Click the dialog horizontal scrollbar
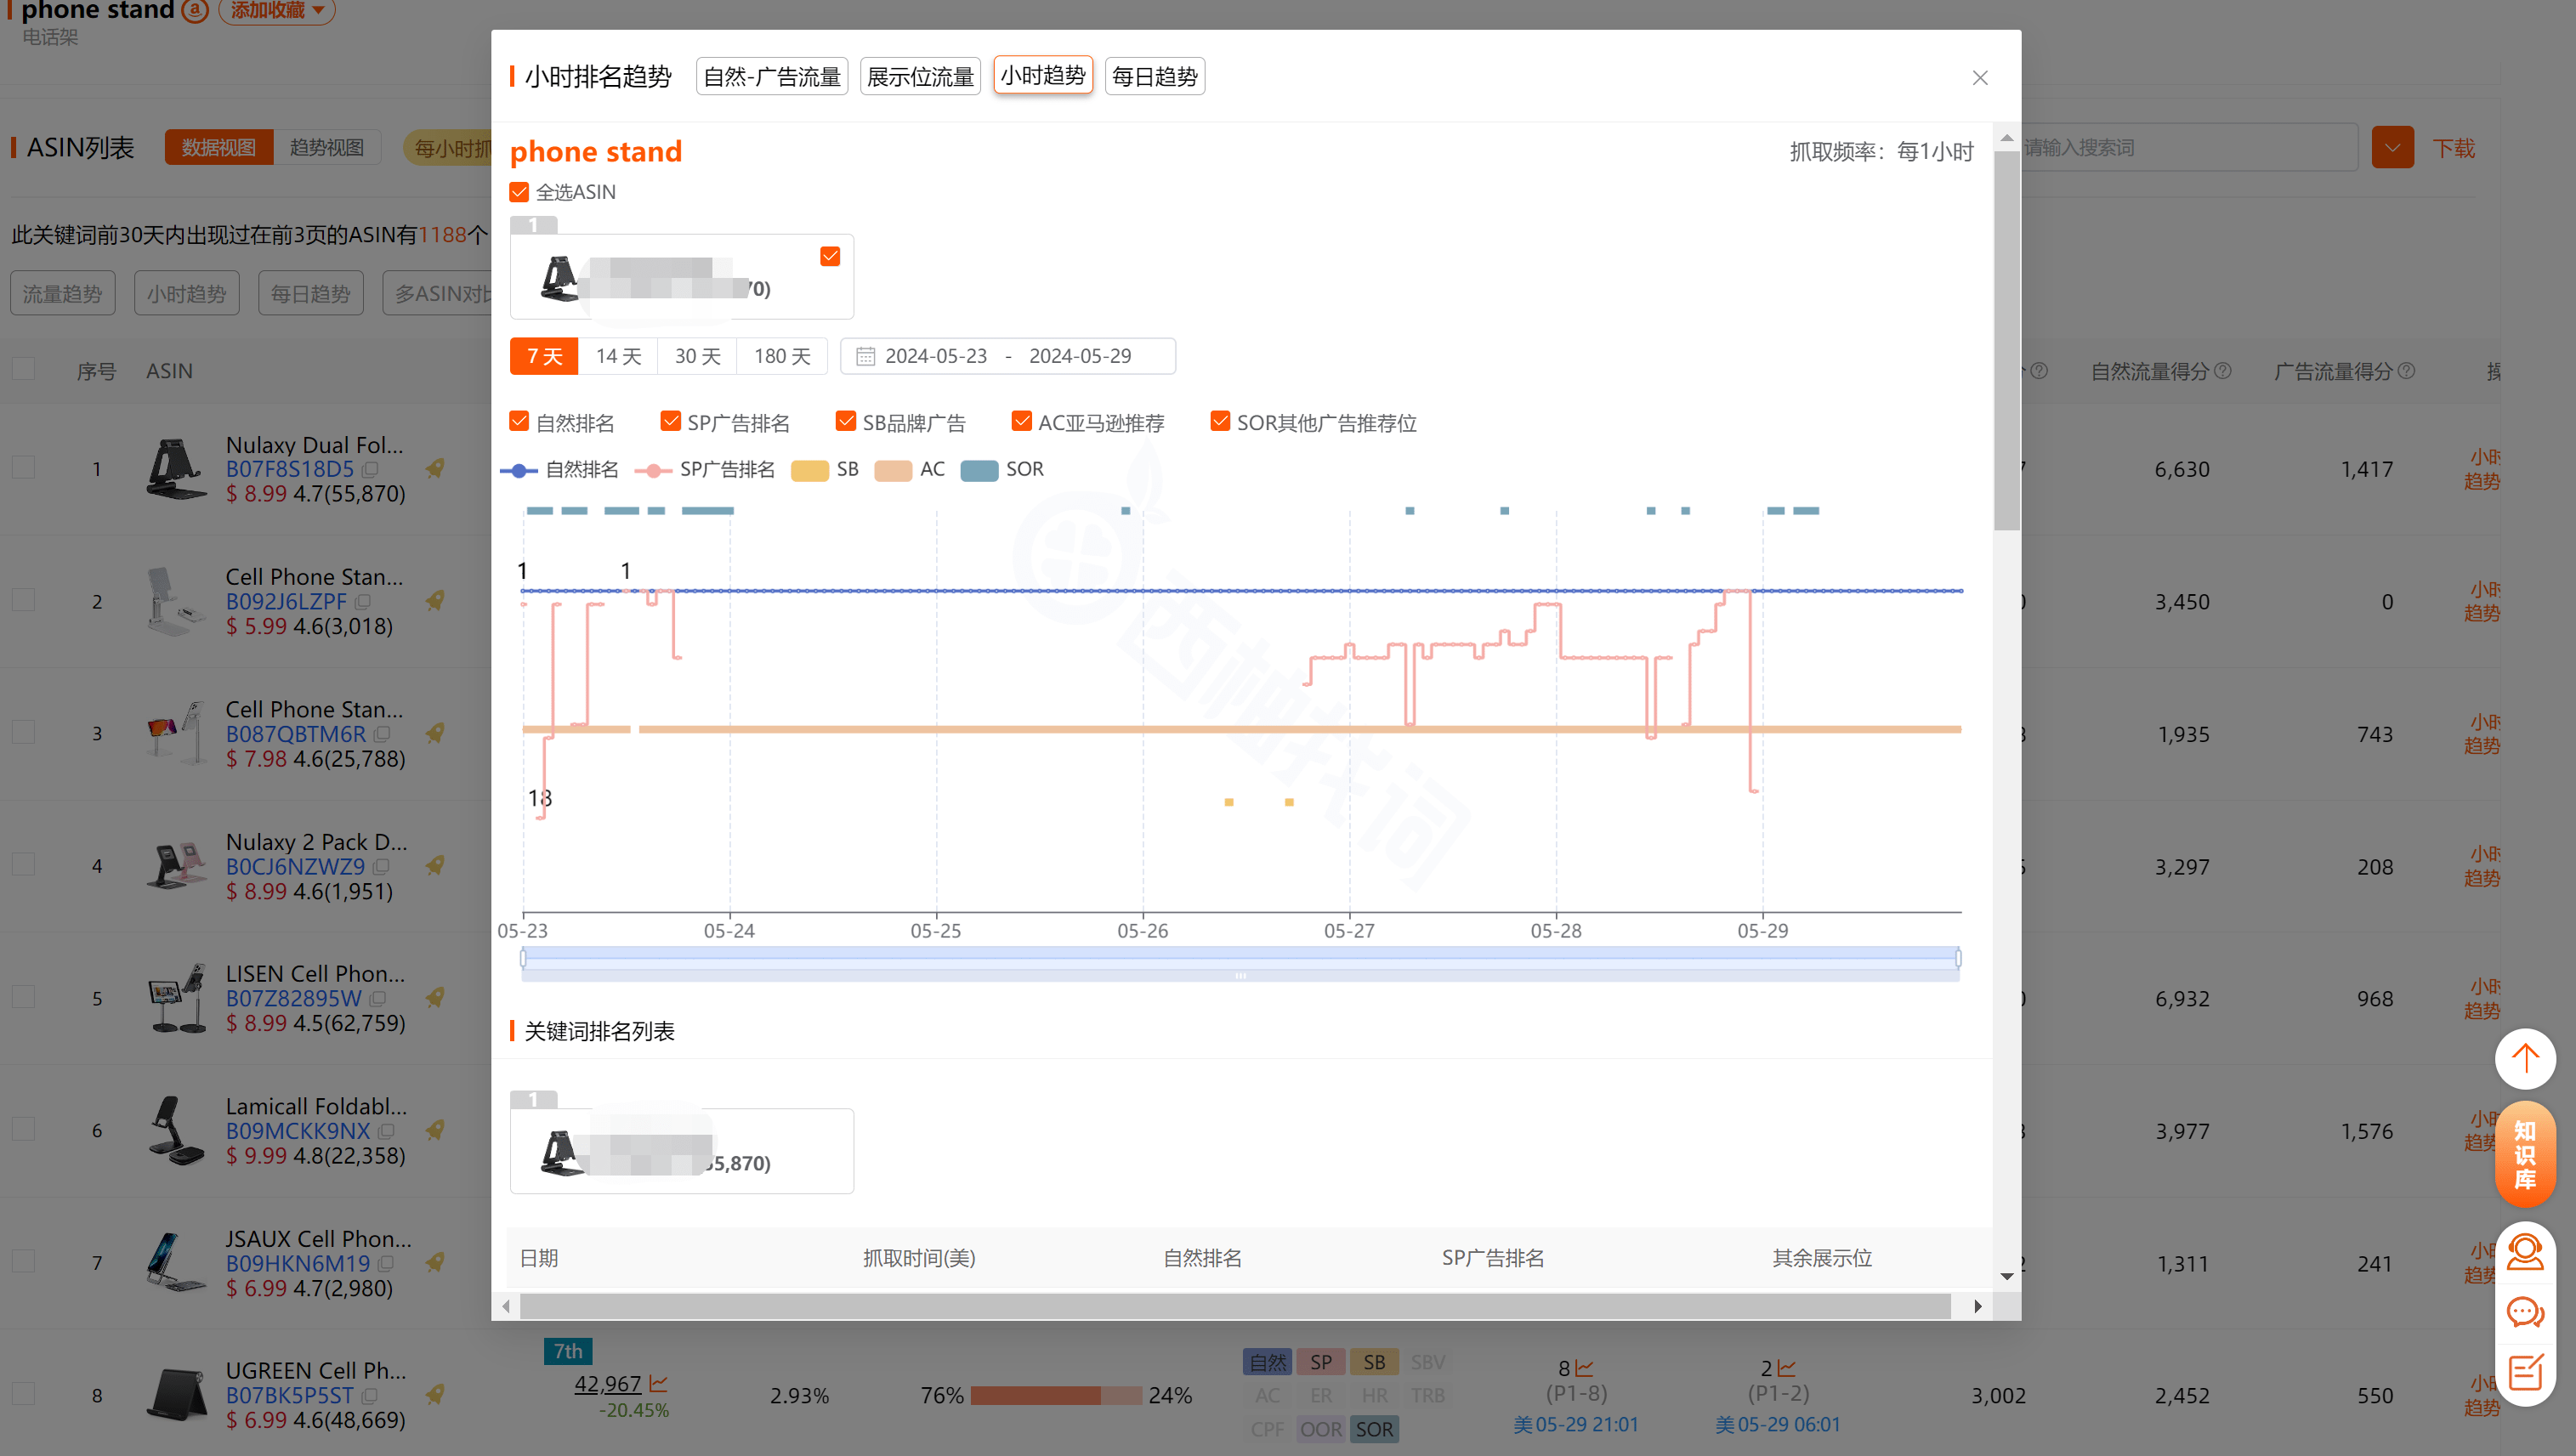Image resolution: width=2576 pixels, height=1456 pixels. 1235,1306
